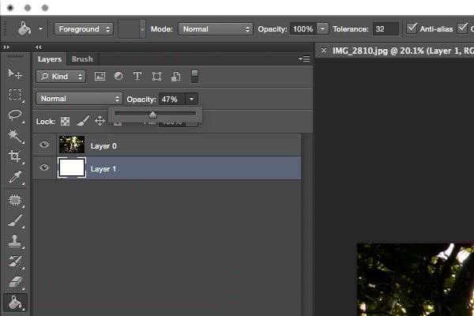The width and height of the screenshot is (474, 316).
Task: Select the Rectangular Marquee tool
Action: pos(15,94)
